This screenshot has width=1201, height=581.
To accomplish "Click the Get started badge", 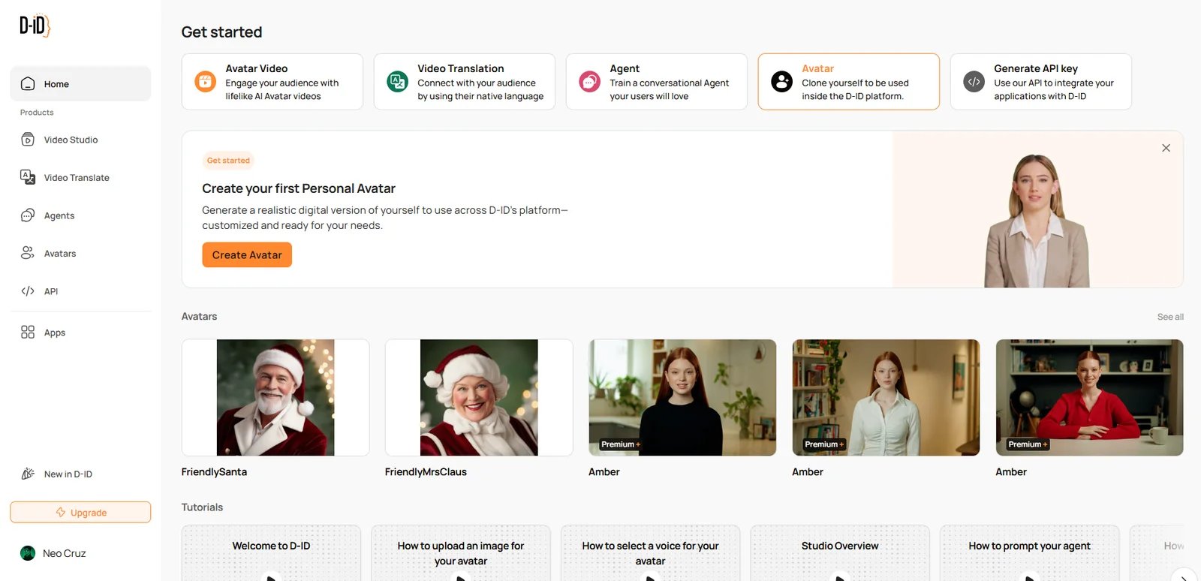I will pyautogui.click(x=228, y=161).
